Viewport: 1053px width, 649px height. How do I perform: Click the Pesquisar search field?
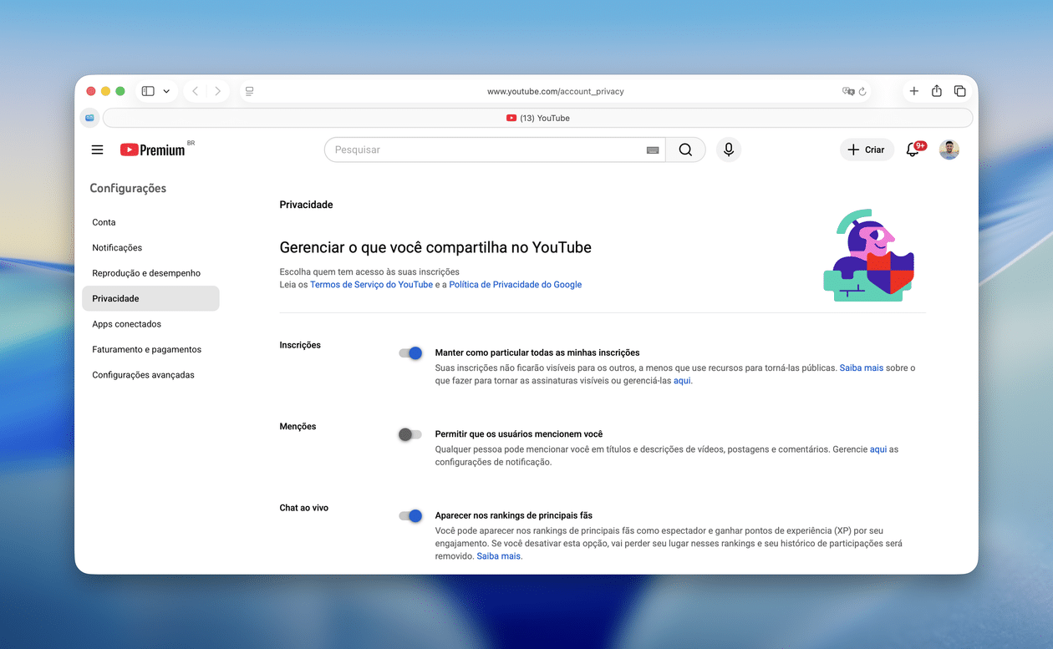485,150
